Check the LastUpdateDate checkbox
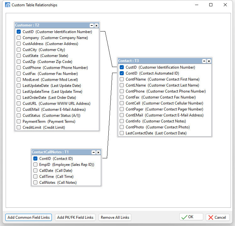This screenshot has width=235, height=226. click(x=19, y=85)
